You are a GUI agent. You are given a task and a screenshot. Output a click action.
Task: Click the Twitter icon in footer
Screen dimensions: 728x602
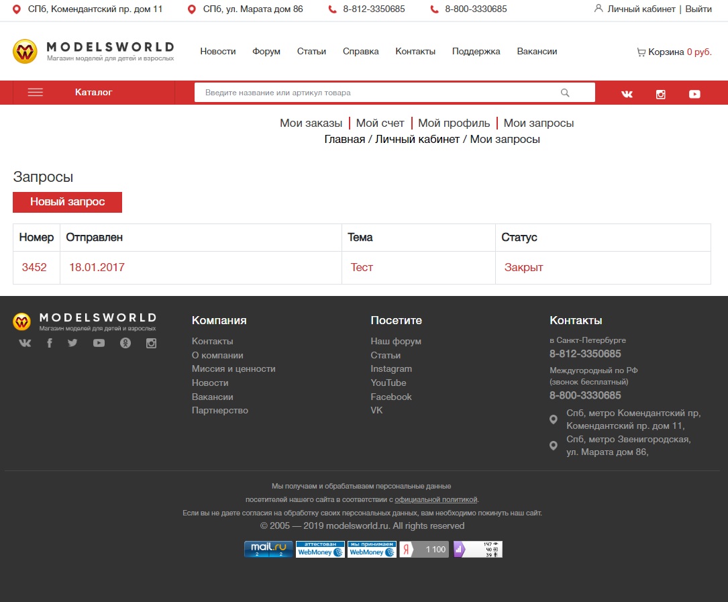pos(72,343)
